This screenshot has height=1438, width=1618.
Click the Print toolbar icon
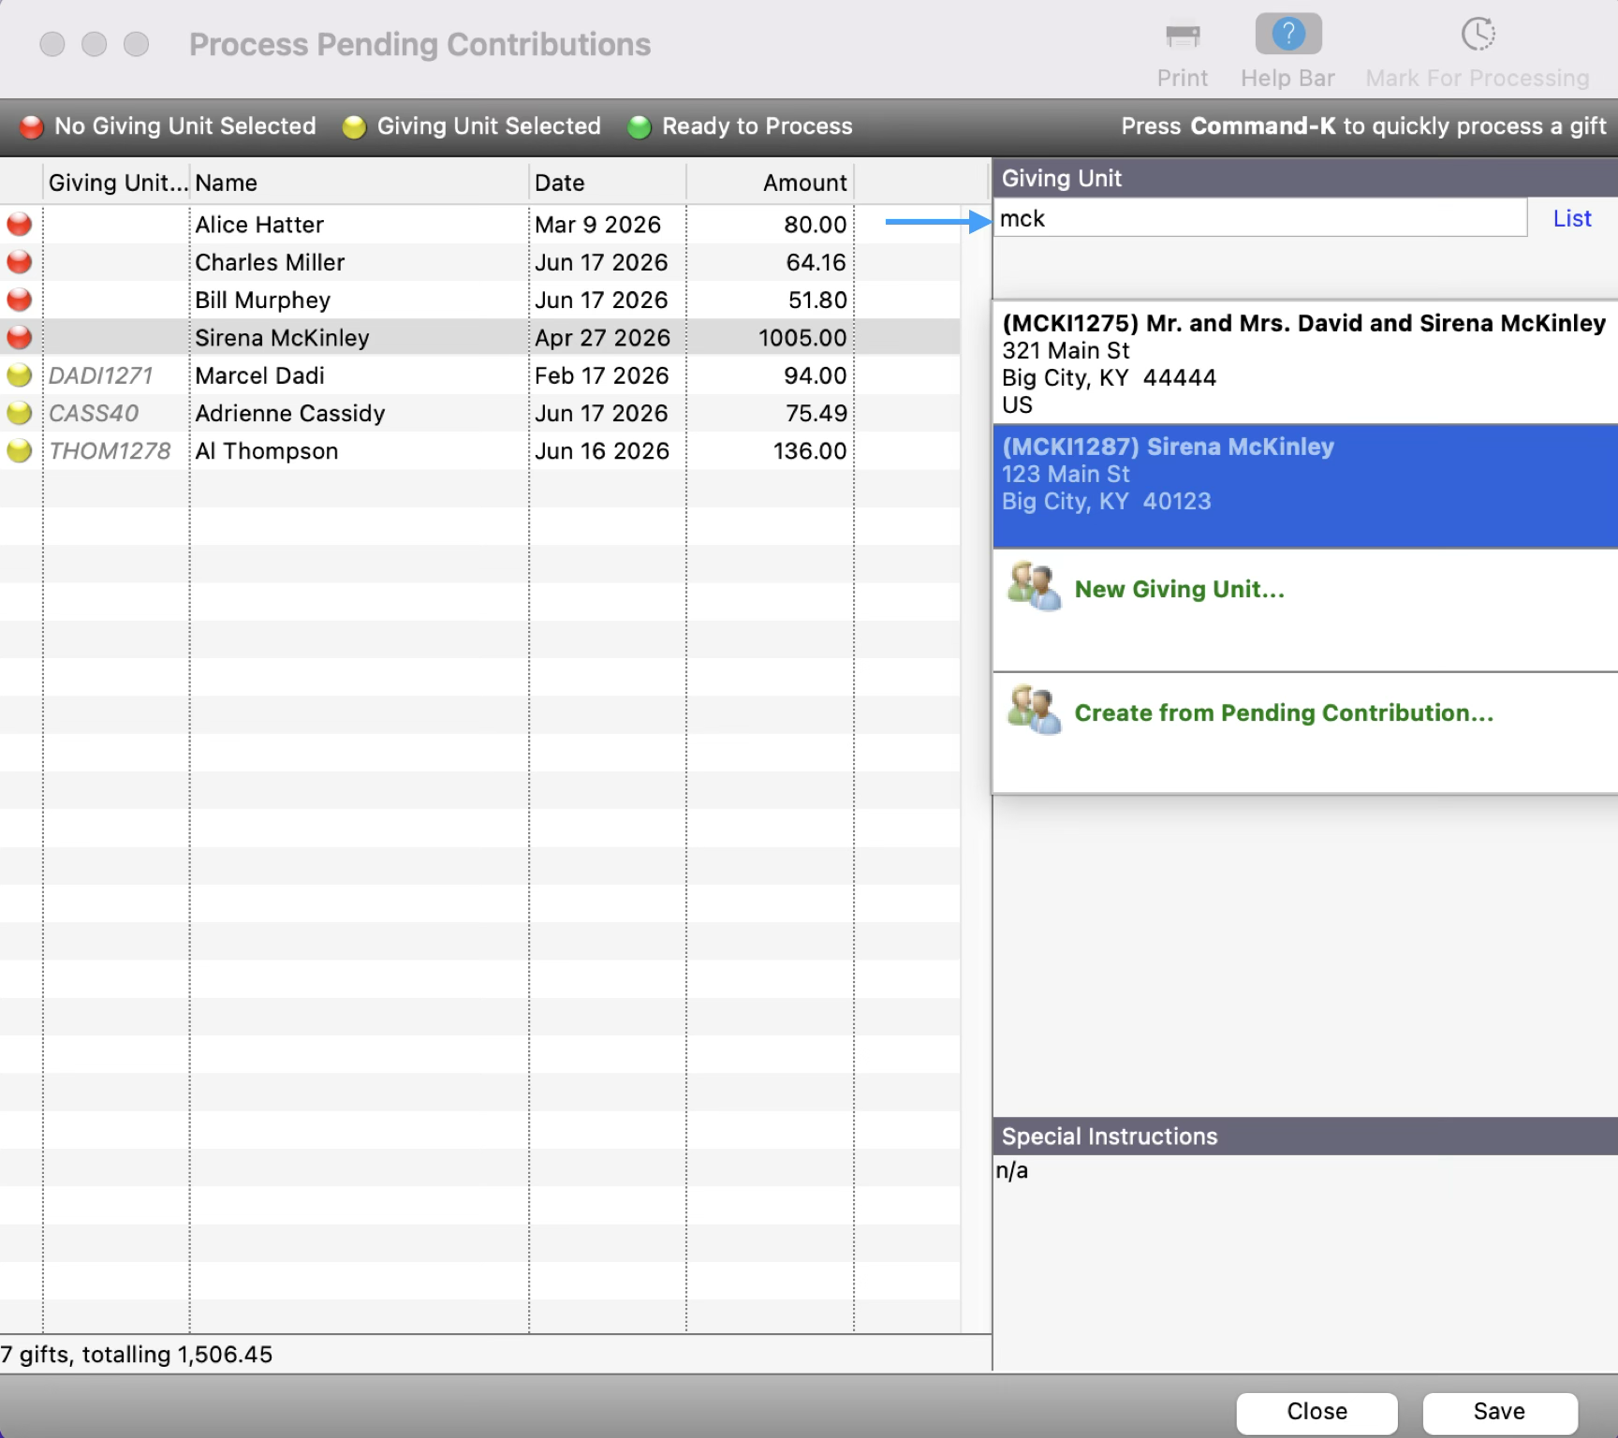pos(1183,36)
